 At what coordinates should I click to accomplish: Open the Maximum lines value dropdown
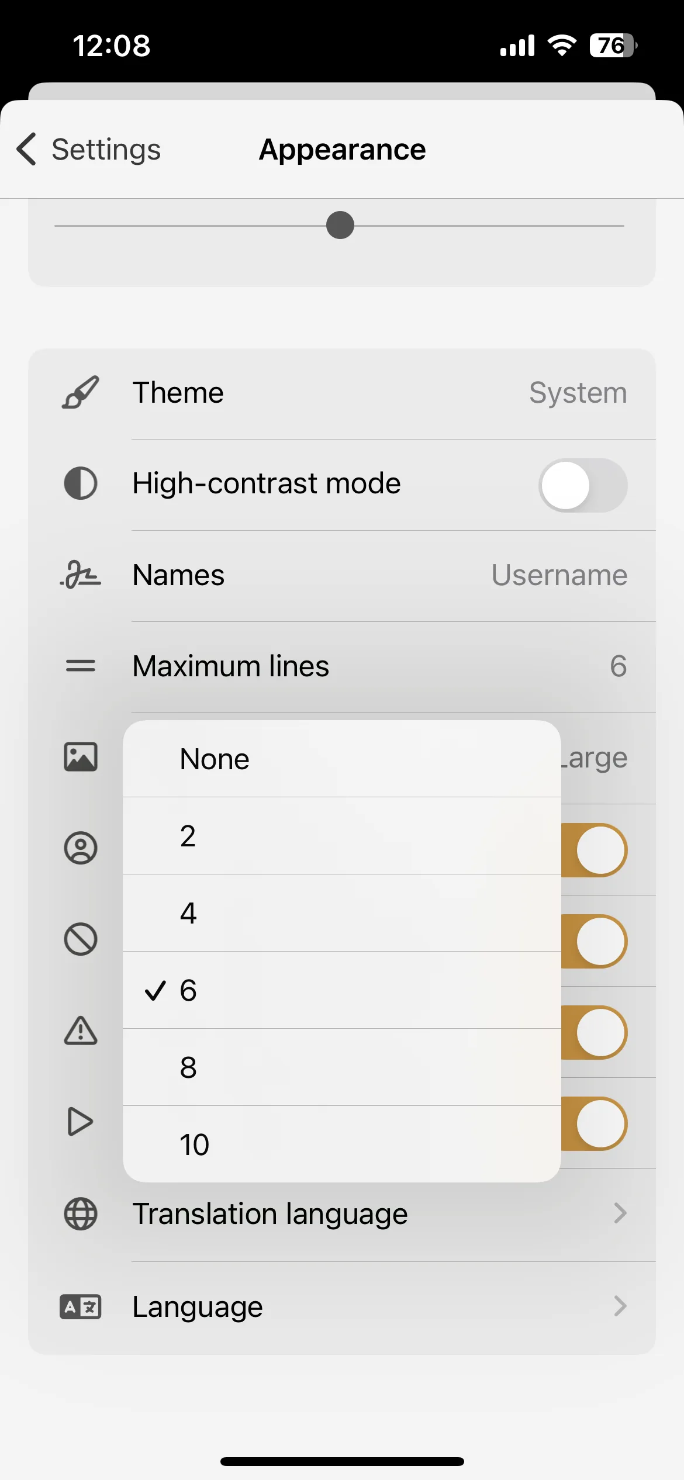(618, 666)
